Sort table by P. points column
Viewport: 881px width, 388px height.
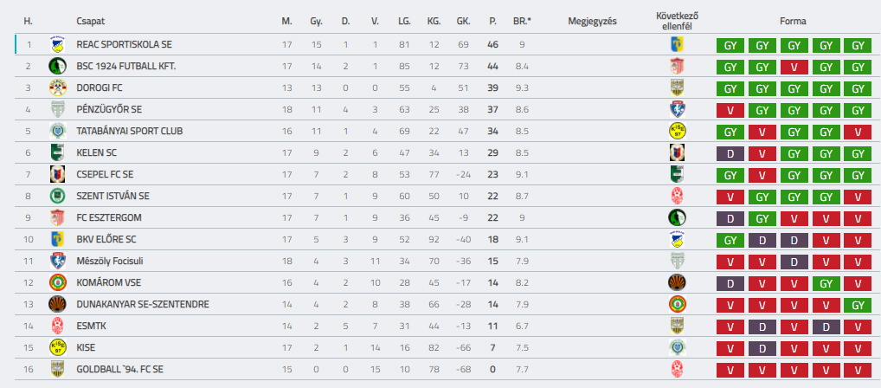tap(492, 20)
